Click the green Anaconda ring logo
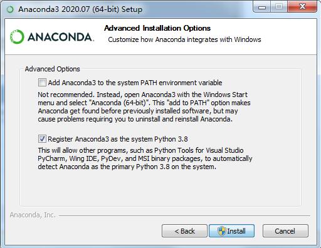The width and height of the screenshot is (321, 248). click(17, 37)
